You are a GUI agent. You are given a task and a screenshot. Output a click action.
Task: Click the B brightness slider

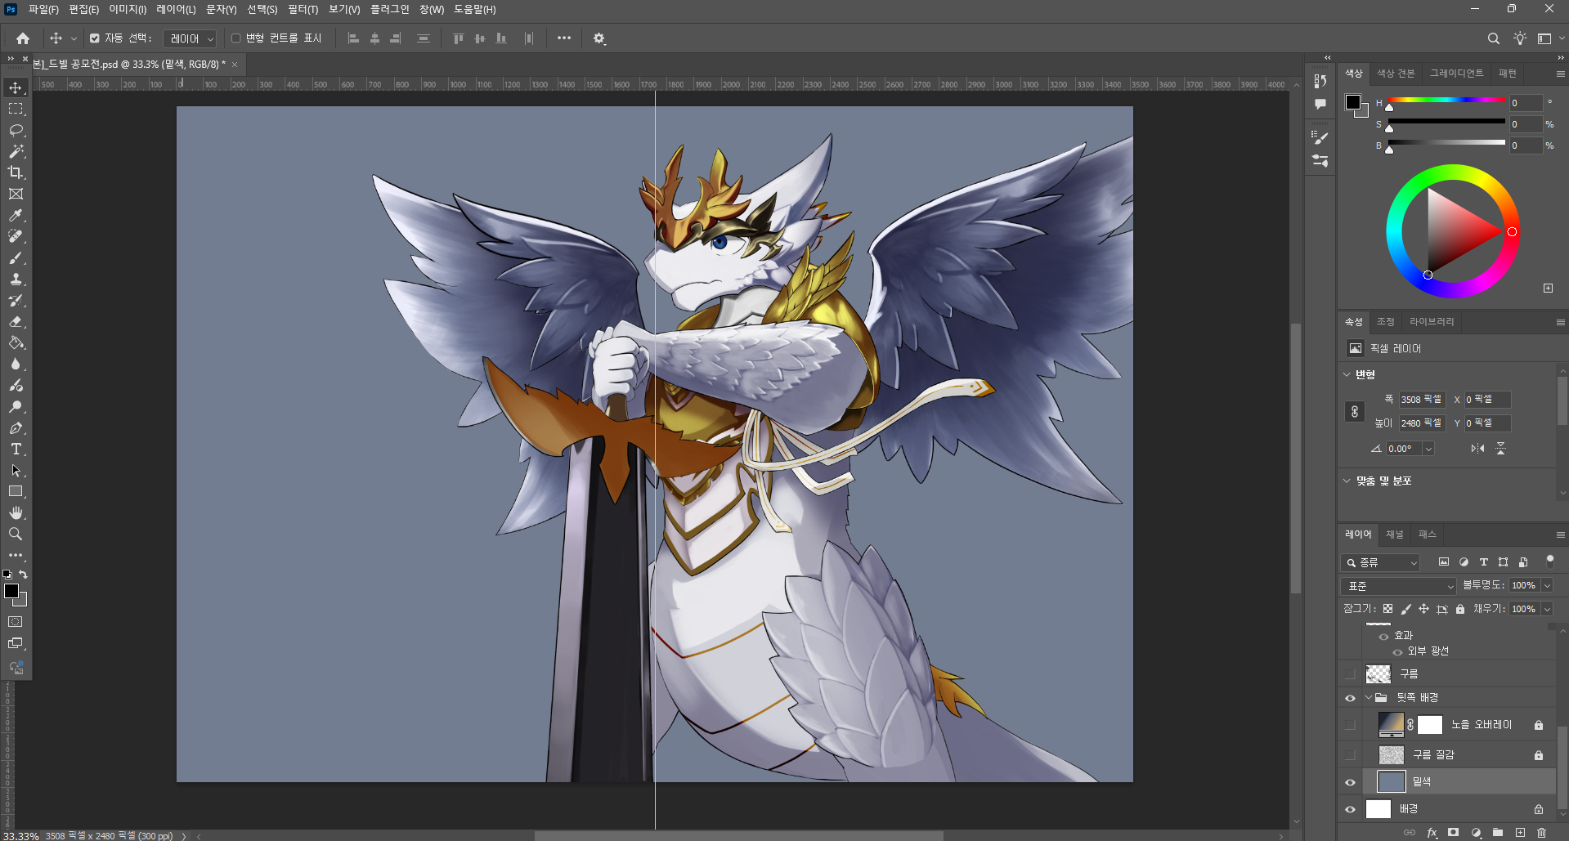point(1446,143)
